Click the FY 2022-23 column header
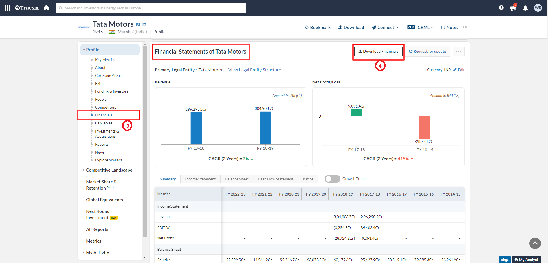The height and width of the screenshot is (263, 548). 235,194
